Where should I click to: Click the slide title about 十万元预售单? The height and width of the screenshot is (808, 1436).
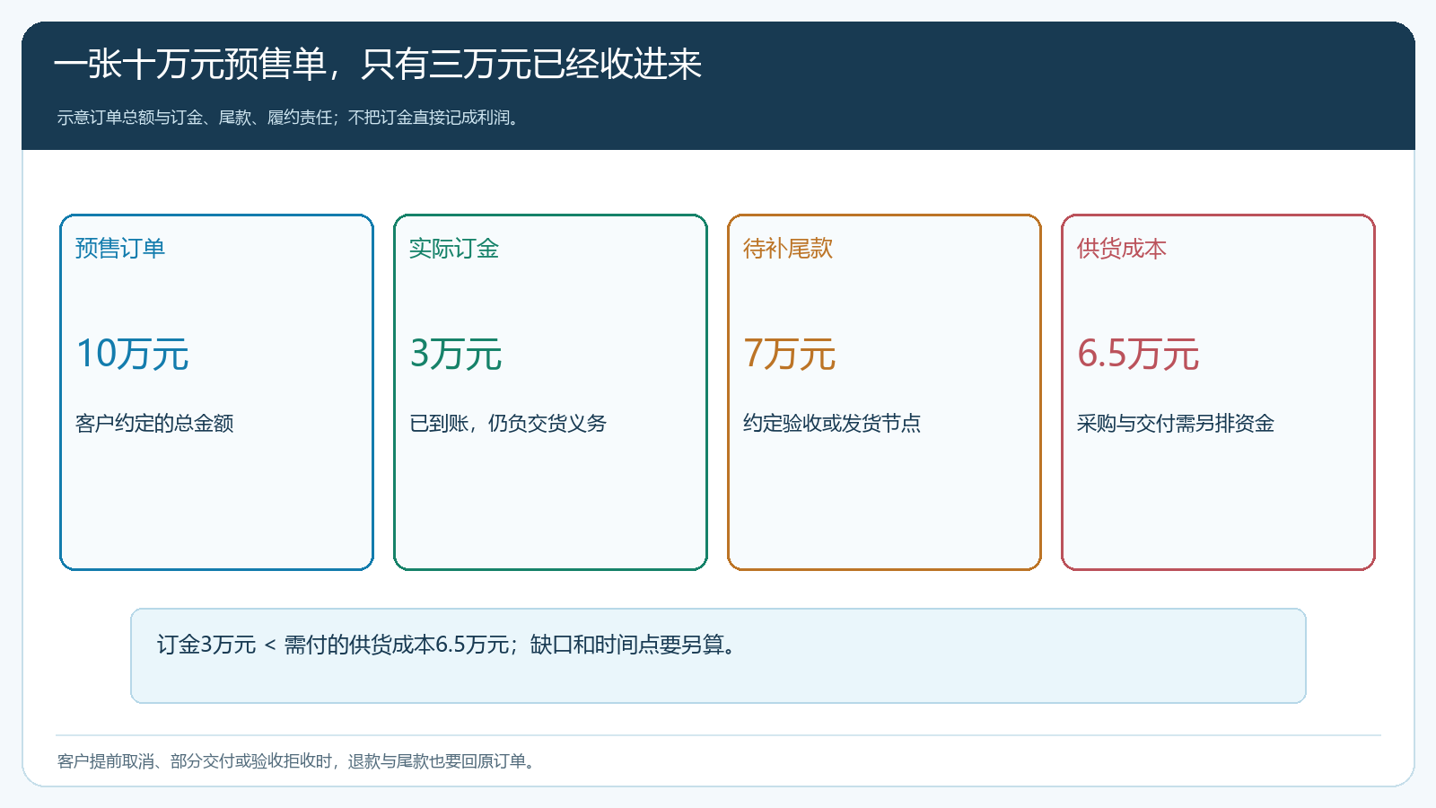pos(377,65)
